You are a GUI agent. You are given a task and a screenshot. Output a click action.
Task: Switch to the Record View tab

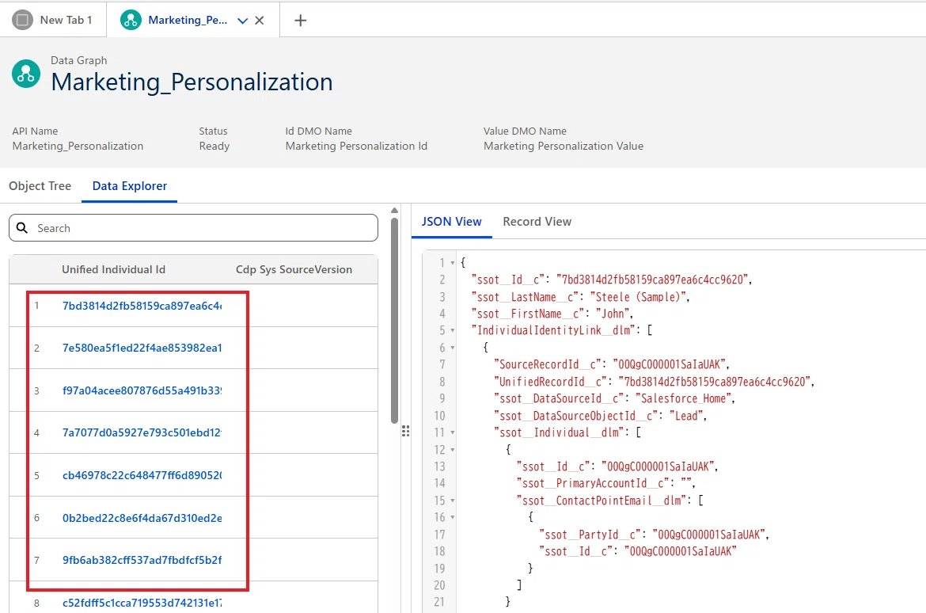[x=537, y=222]
